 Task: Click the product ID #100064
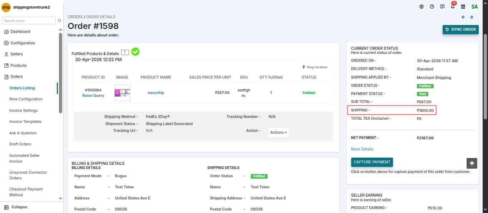93,90
